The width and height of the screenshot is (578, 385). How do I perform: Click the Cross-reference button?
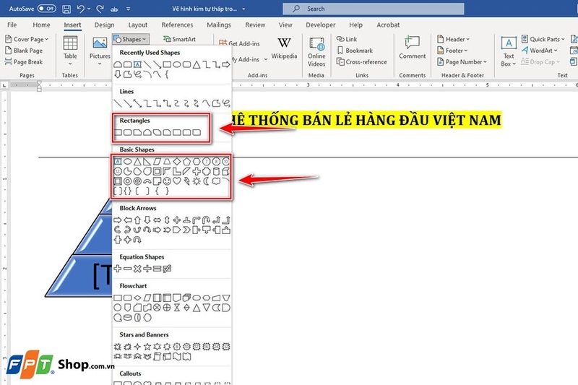coord(362,62)
